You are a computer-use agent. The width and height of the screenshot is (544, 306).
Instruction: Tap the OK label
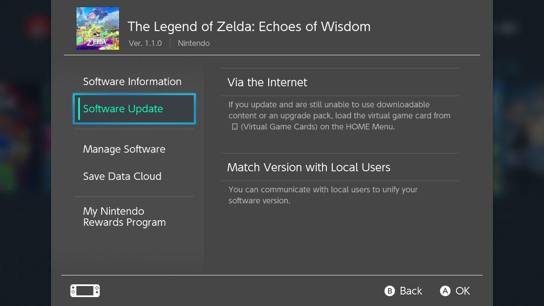point(463,291)
